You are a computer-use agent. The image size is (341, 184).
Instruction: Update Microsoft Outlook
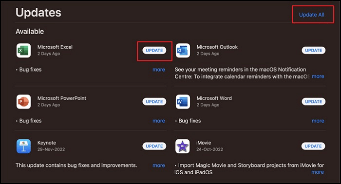[x=313, y=51]
